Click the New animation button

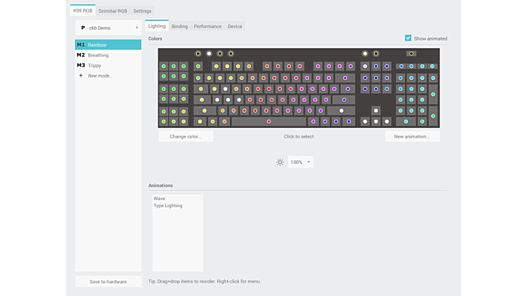point(412,136)
